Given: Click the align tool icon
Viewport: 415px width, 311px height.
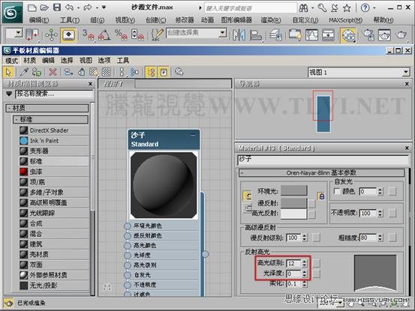Looking at the screenshot, I should click(255, 35).
